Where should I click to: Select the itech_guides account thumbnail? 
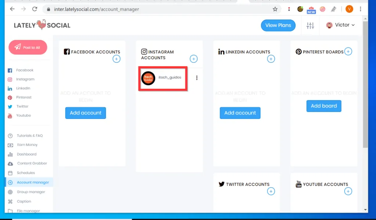(148, 78)
